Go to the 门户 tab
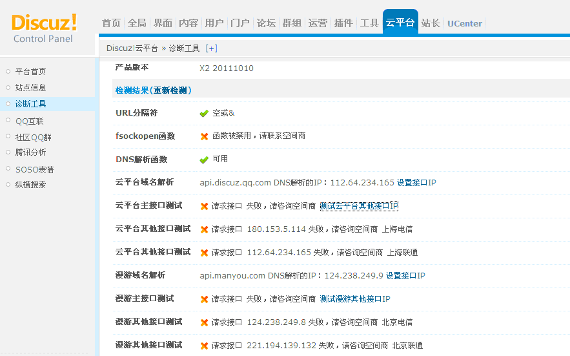 coord(240,23)
